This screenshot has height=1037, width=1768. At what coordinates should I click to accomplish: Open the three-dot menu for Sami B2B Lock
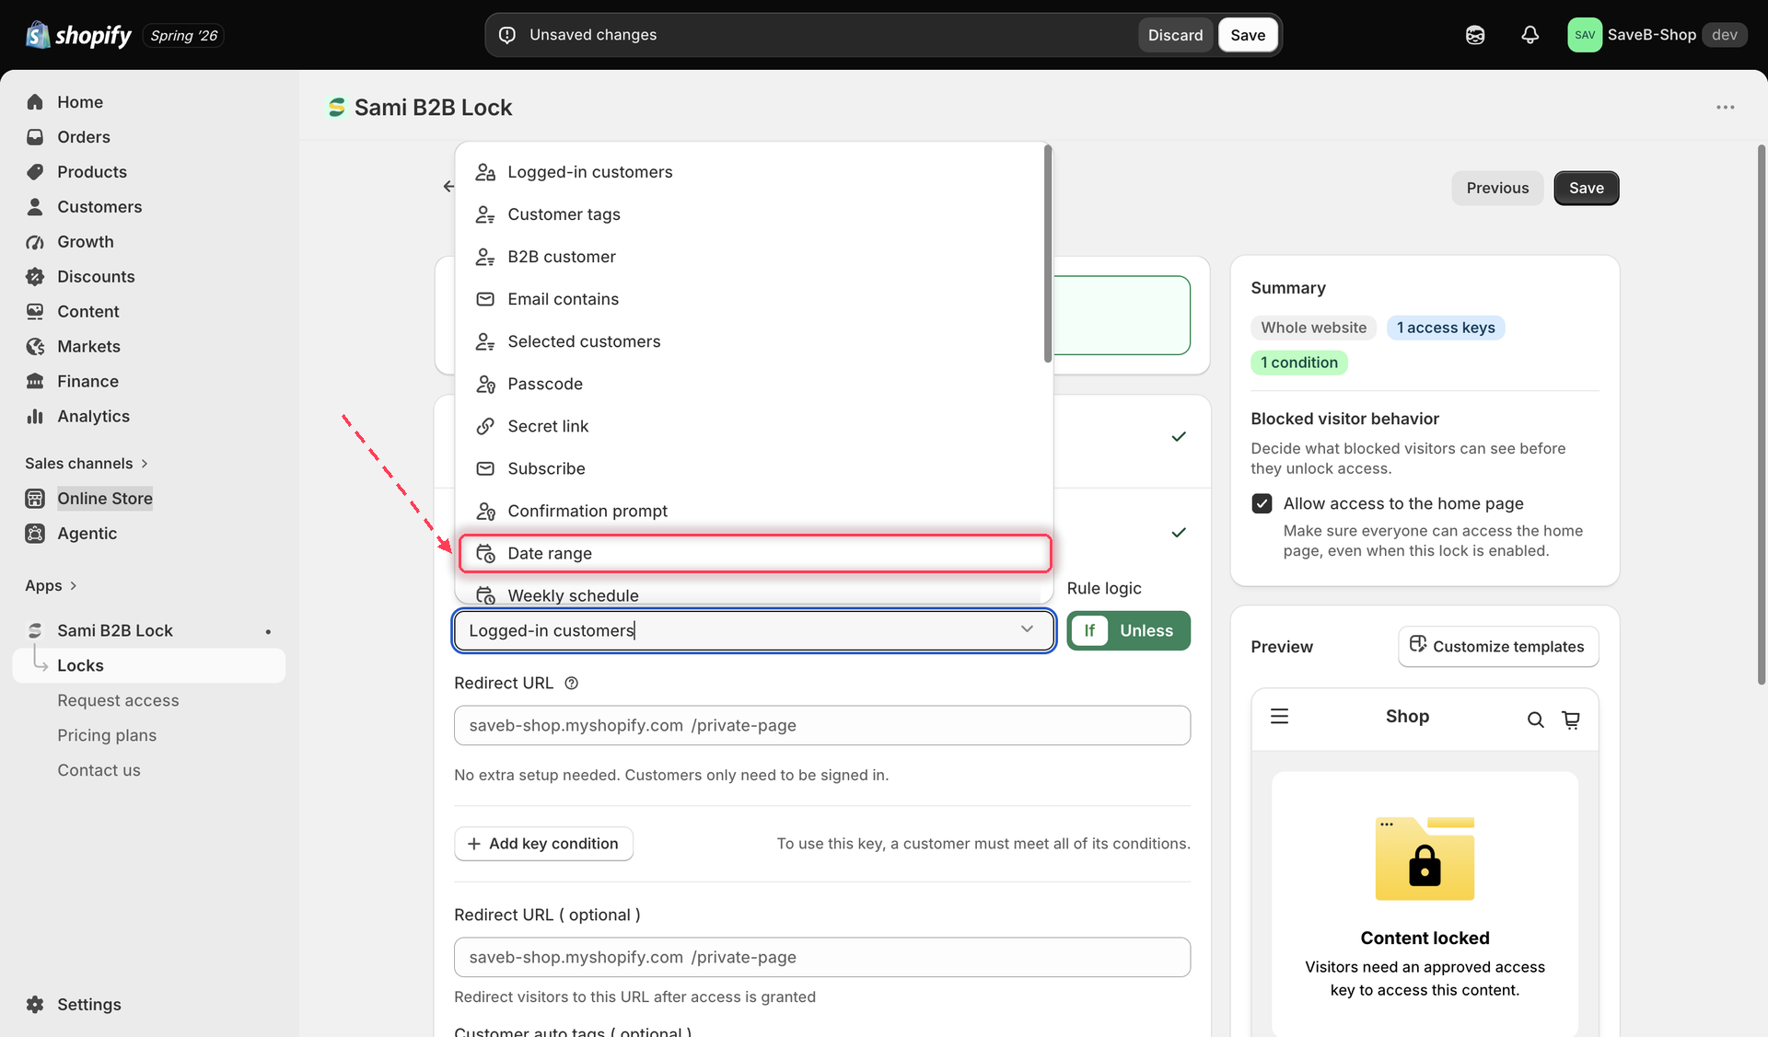1725,108
